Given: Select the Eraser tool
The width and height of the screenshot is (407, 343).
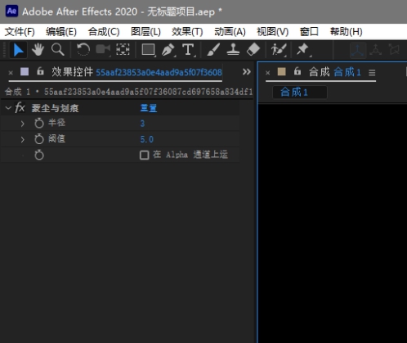Looking at the screenshot, I should click(253, 50).
